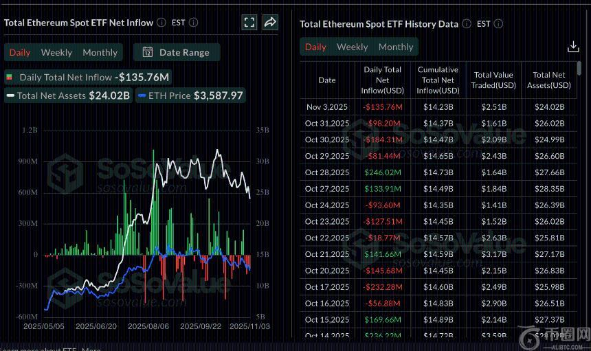Toggle ETH Price legend series
This screenshot has width=591, height=351.
(x=191, y=95)
